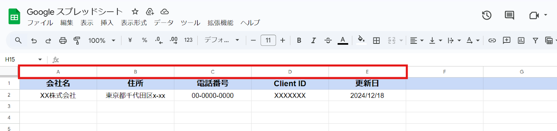557x131 pixels.
Task: Click the search magnifier in toolbar
Action: (x=18, y=40)
